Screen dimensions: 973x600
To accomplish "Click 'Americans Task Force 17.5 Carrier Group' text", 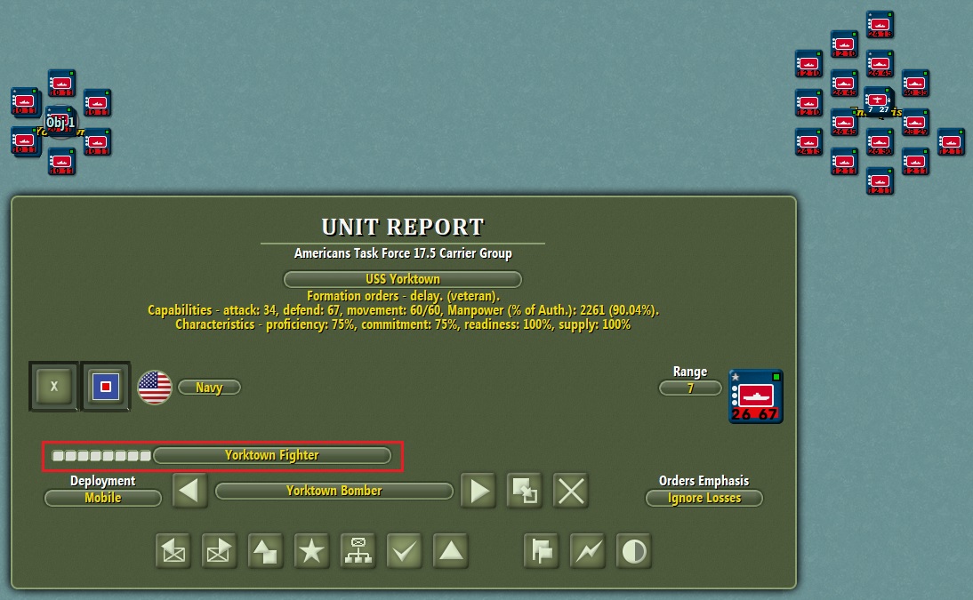I will 403,253.
